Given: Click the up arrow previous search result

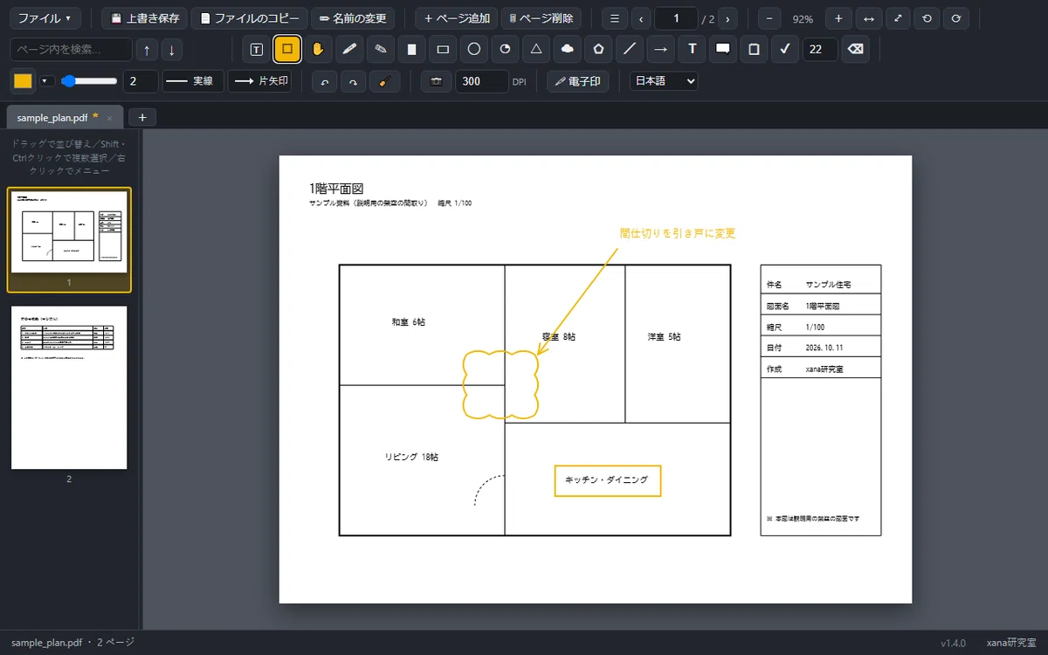Looking at the screenshot, I should point(147,50).
